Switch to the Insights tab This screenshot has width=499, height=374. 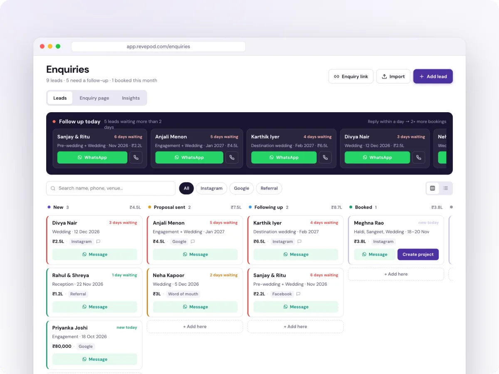click(131, 98)
